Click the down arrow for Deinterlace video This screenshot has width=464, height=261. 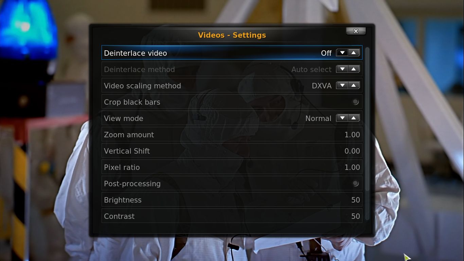(342, 53)
